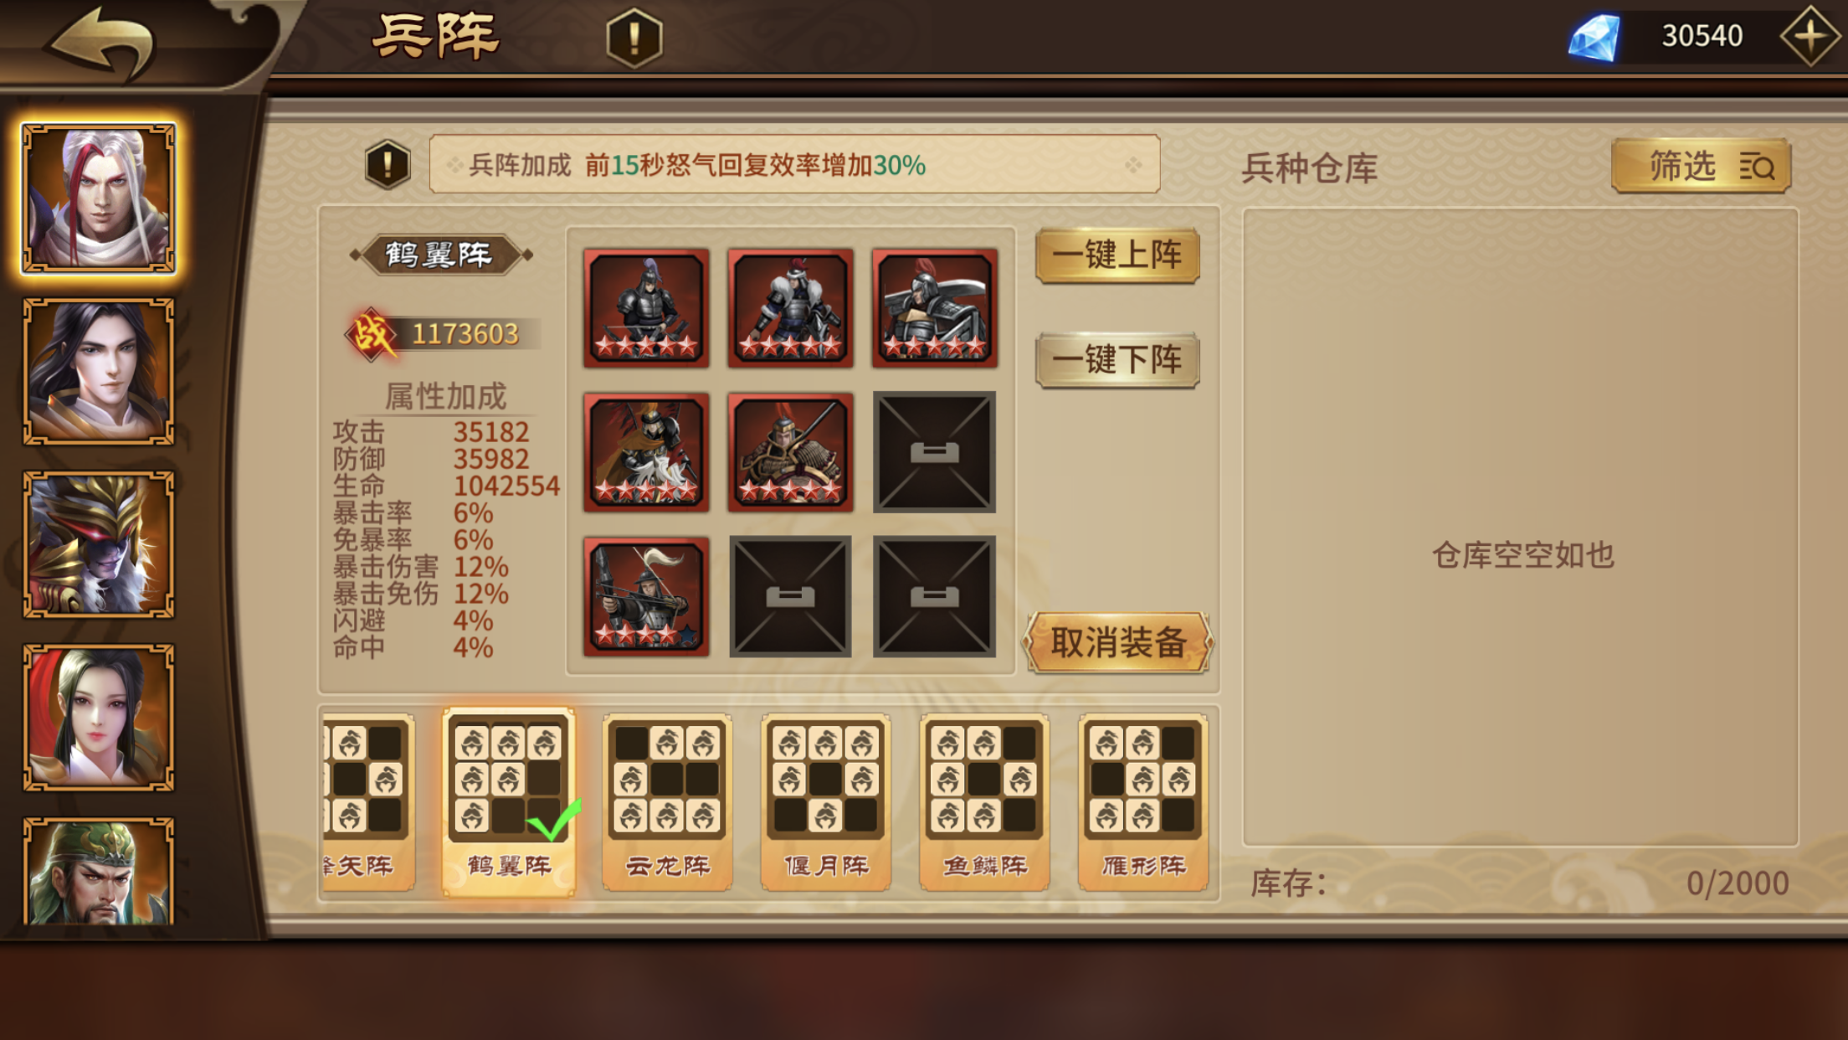Open the hexagon info icon beside 兵阵加成
Image resolution: width=1848 pixels, height=1040 pixels.
click(x=388, y=164)
